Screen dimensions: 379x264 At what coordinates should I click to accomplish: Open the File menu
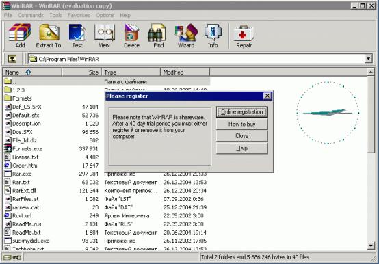coord(8,15)
